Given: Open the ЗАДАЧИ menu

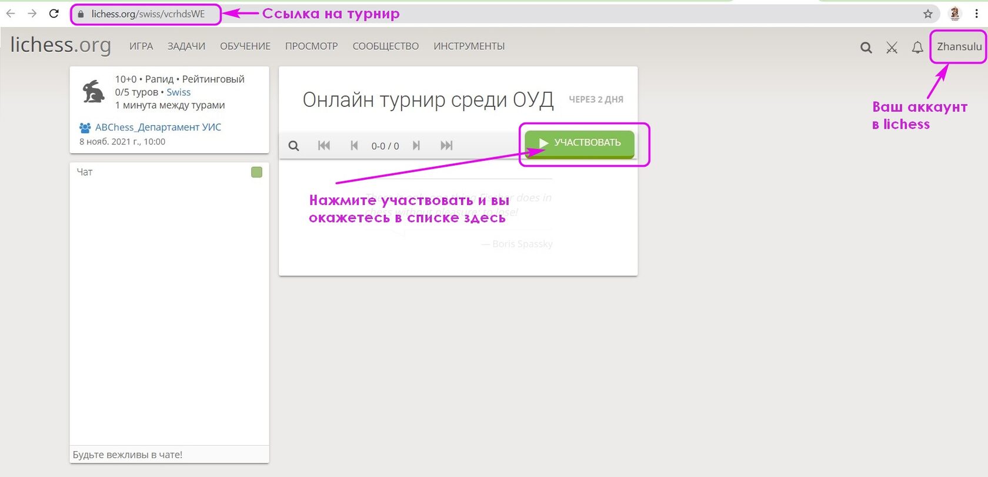Looking at the screenshot, I should (x=186, y=46).
